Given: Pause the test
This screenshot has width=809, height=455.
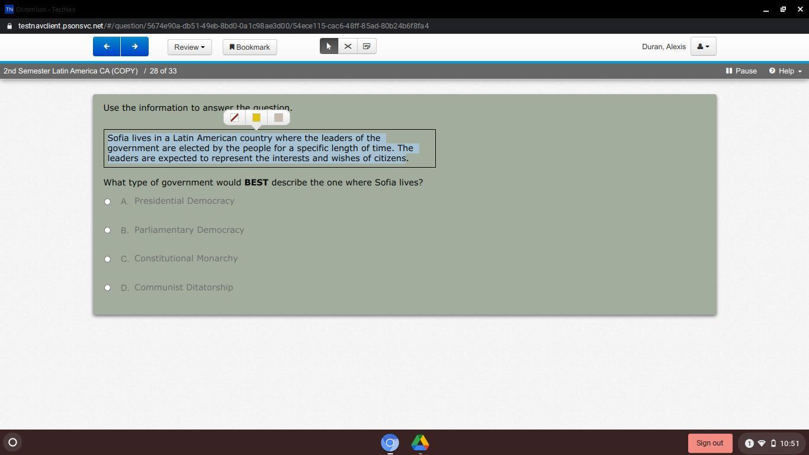Looking at the screenshot, I should [741, 71].
